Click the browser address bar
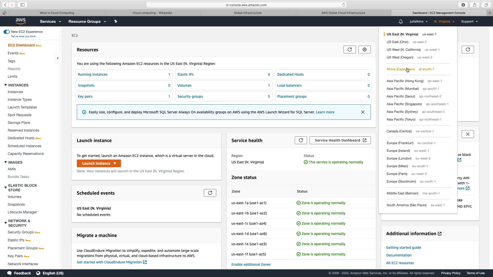The height and width of the screenshot is (277, 493). coord(246,5)
